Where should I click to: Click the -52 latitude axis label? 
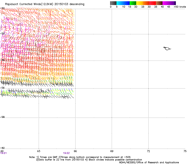click(x=2, y=34)
